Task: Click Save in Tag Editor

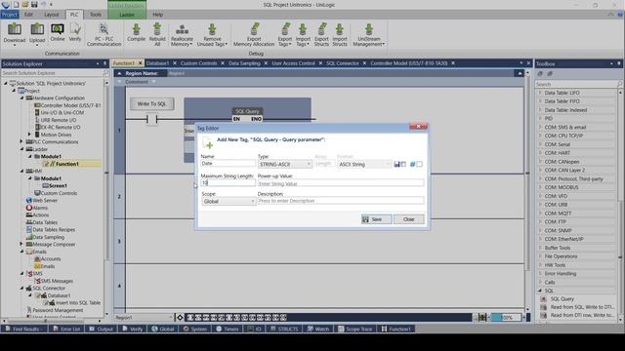Action: pyautogui.click(x=376, y=219)
